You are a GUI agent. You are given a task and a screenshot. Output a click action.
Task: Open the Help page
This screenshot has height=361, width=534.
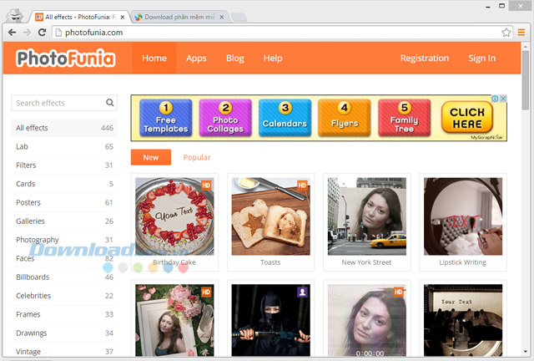(273, 58)
